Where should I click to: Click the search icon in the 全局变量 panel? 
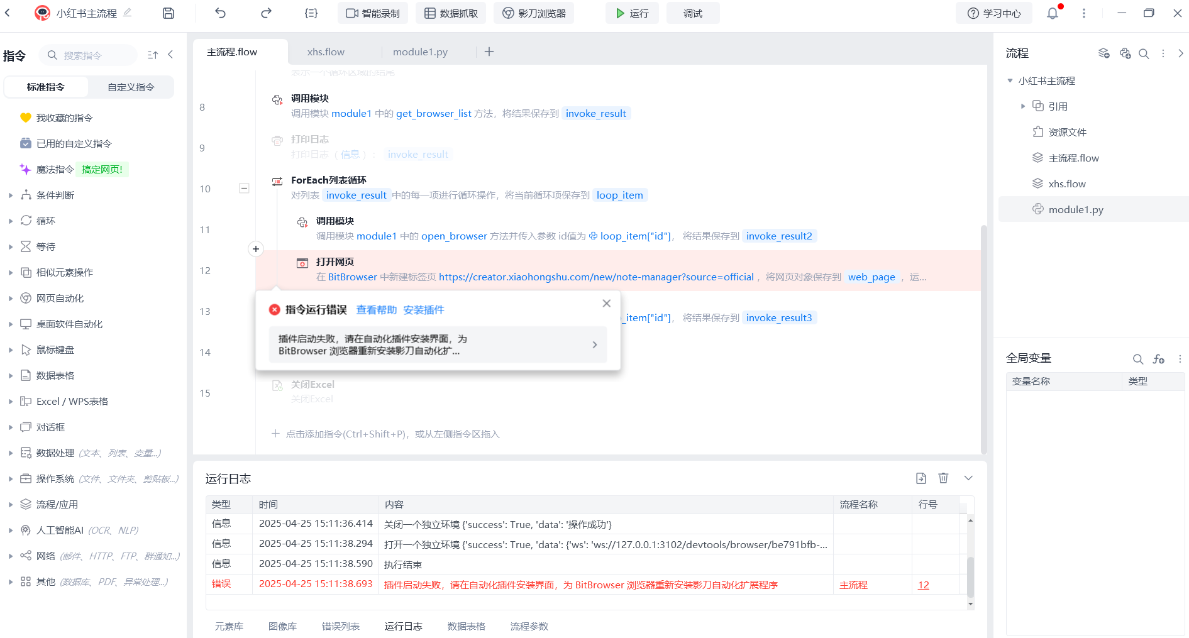1137,359
